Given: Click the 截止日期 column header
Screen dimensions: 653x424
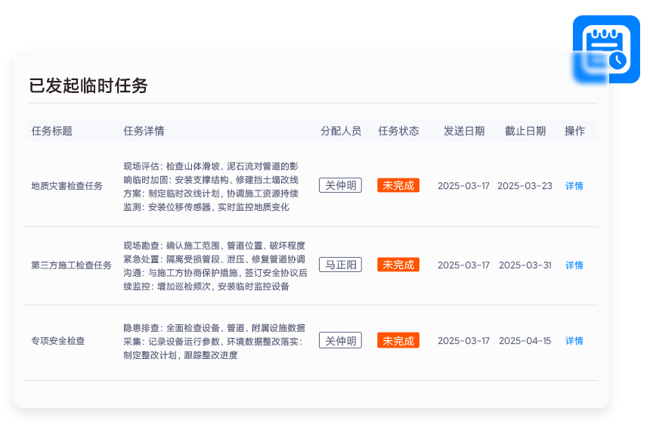Looking at the screenshot, I should tap(525, 131).
